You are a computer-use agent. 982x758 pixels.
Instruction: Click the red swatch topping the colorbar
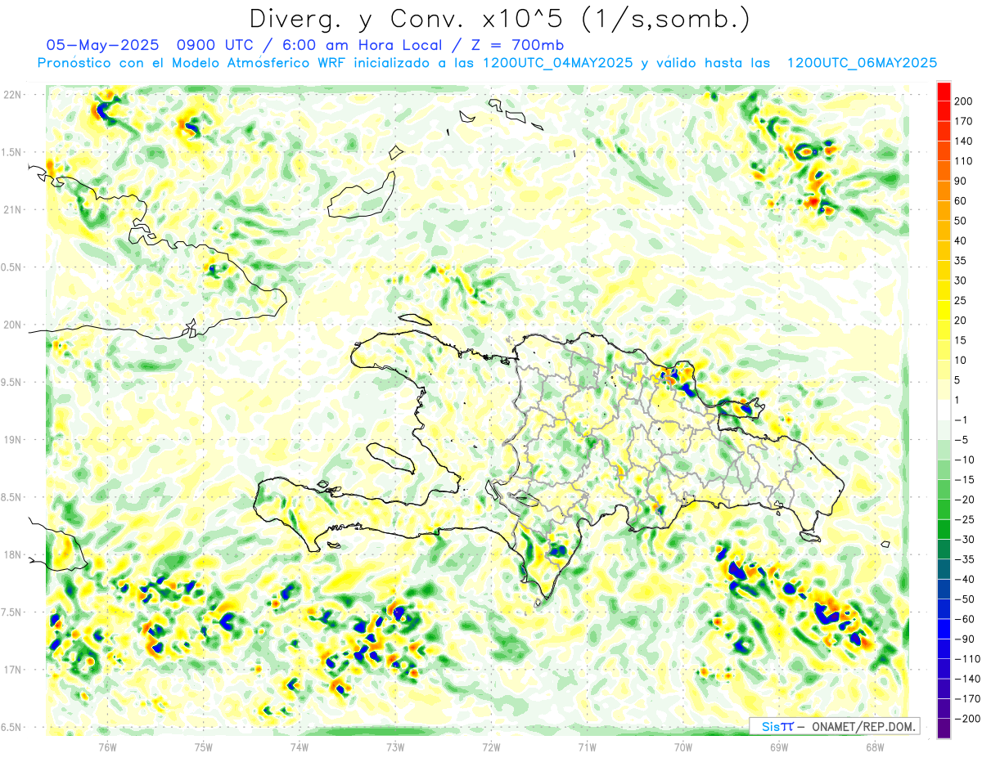tap(944, 92)
